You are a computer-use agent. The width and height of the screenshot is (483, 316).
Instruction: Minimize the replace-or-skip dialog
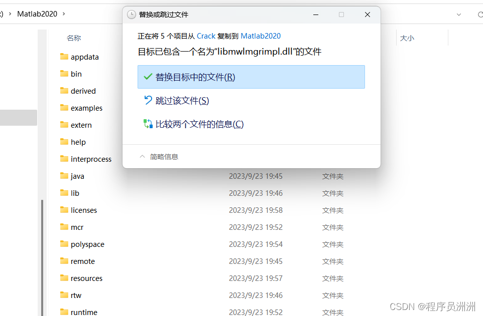(316, 15)
